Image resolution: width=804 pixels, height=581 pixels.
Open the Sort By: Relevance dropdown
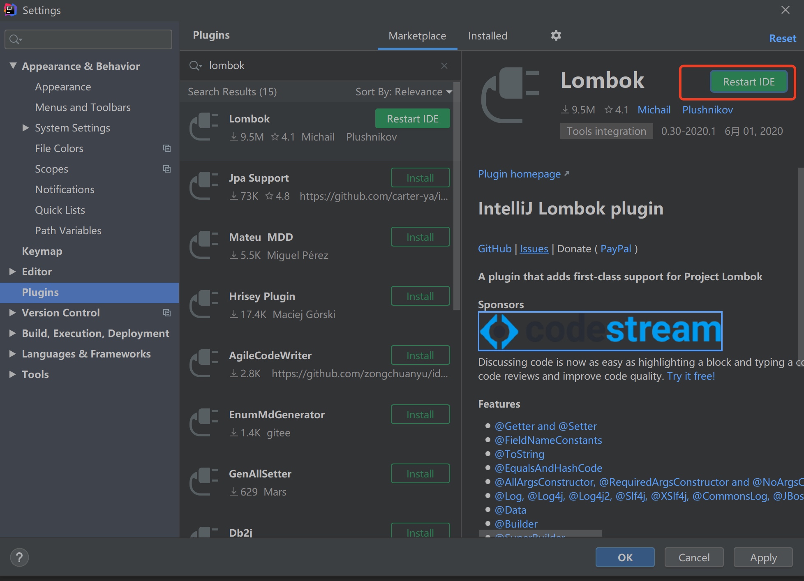404,92
